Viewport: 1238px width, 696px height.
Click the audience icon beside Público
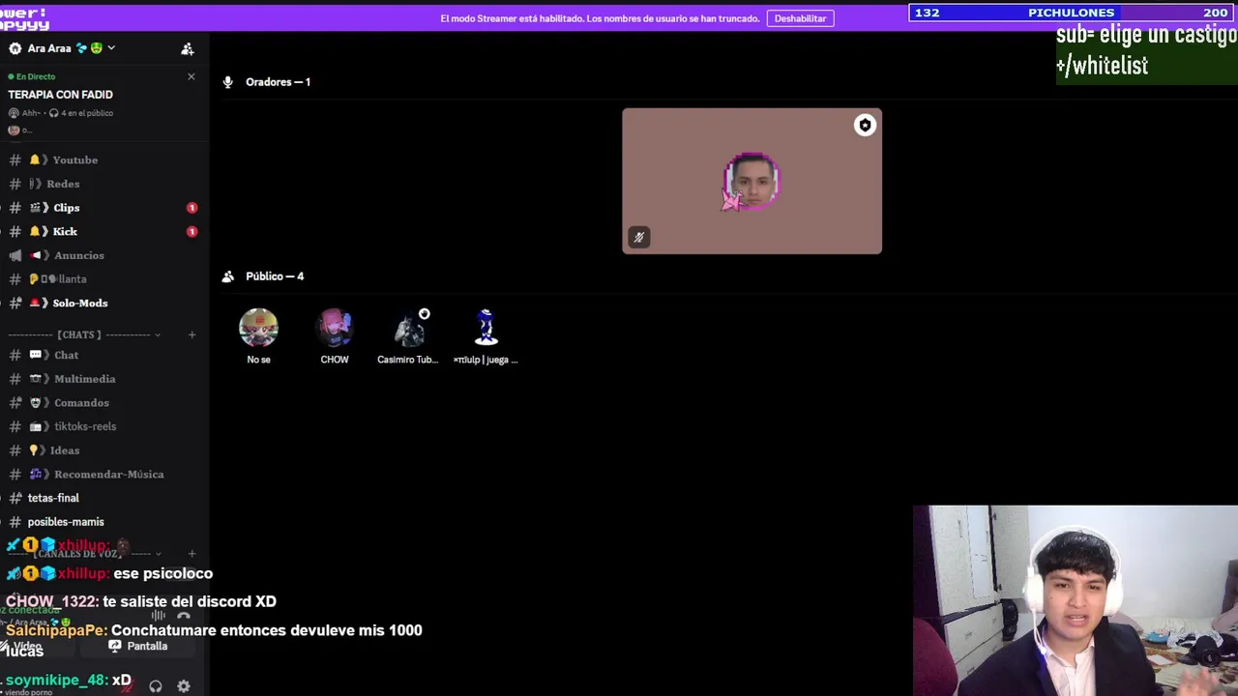click(228, 276)
